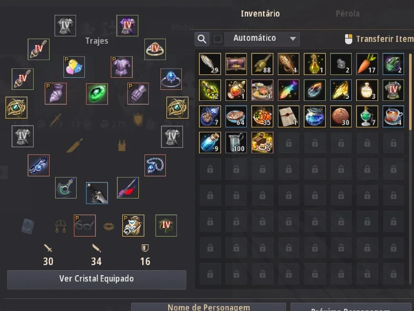Select the green crystal in the equipment center
This screenshot has width=414, height=311.
(x=97, y=94)
